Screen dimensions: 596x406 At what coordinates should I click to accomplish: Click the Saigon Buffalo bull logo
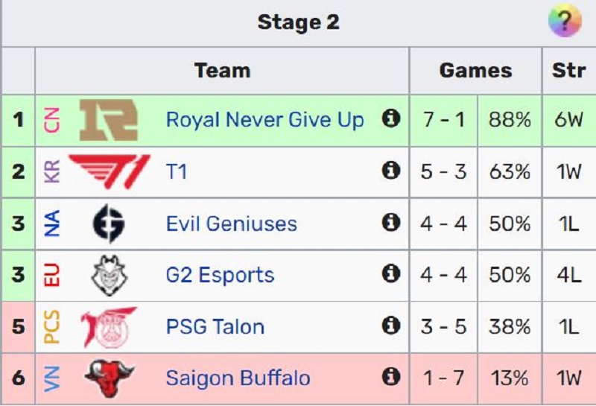click(110, 378)
